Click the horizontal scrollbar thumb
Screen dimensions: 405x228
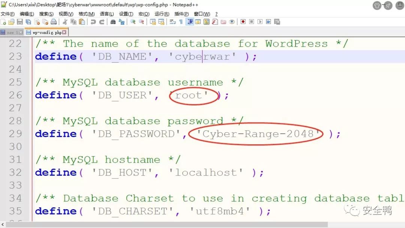pyautogui.click(x=167, y=224)
